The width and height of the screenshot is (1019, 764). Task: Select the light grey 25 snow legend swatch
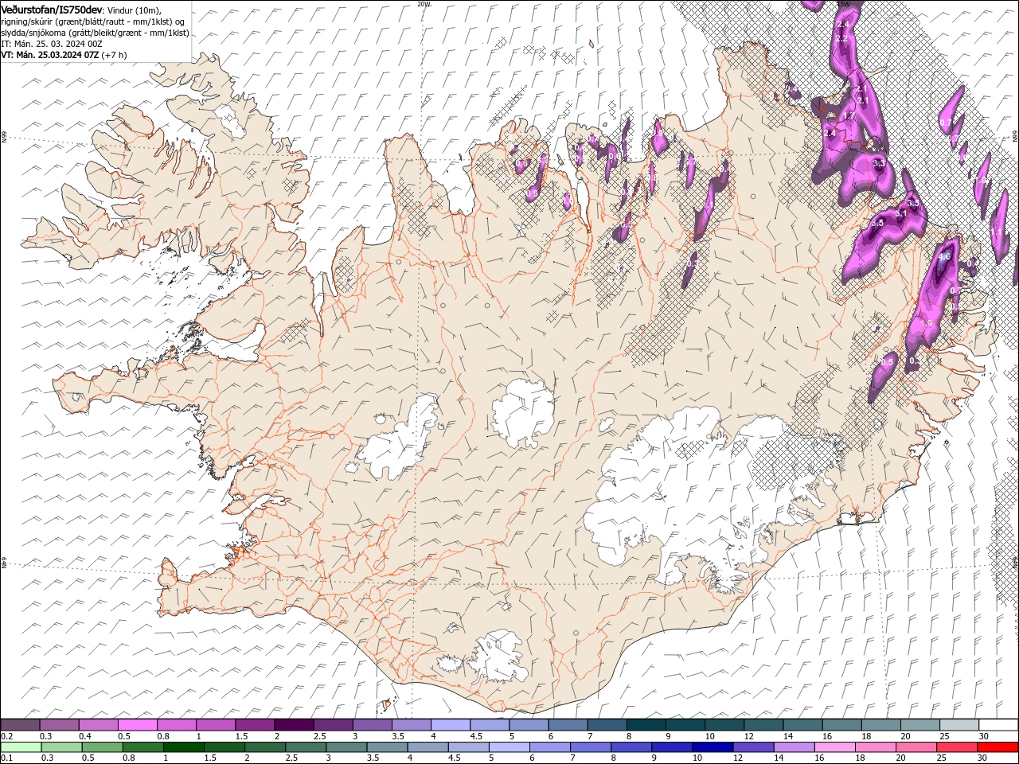pyautogui.click(x=959, y=725)
